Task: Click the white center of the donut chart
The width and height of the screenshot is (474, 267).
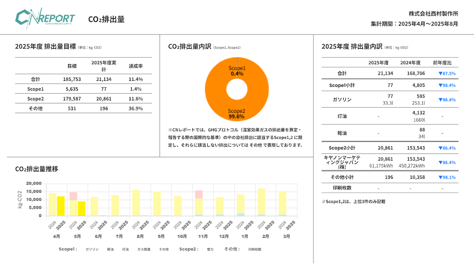Action: pos(237,89)
